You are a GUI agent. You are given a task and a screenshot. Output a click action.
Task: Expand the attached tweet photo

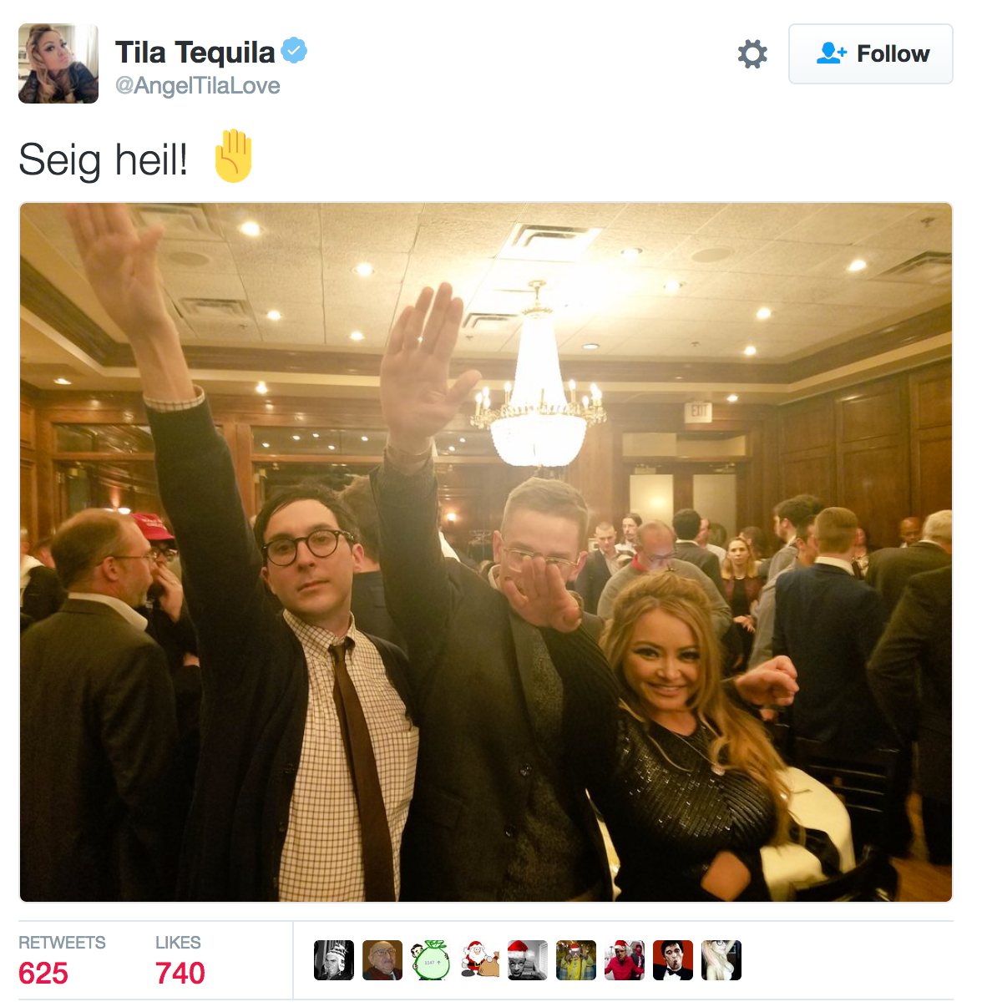coord(486,552)
